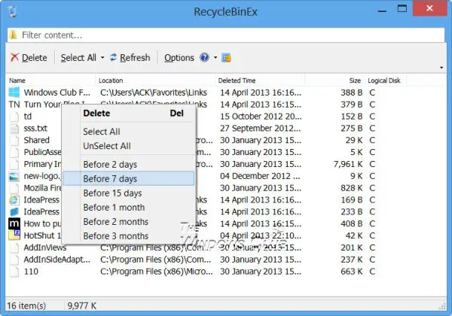The width and height of the screenshot is (452, 316).
Task: Click the file icon of AddInSideAdapt...
Action: pos(14,260)
